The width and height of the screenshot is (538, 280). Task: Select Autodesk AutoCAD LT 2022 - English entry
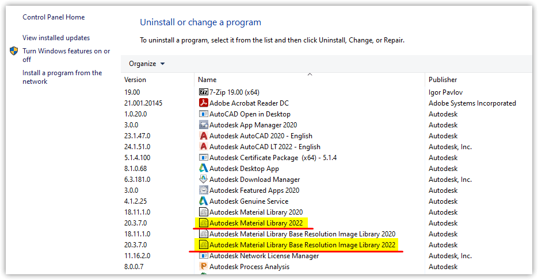coord(265,147)
